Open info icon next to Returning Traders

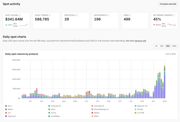174,15
